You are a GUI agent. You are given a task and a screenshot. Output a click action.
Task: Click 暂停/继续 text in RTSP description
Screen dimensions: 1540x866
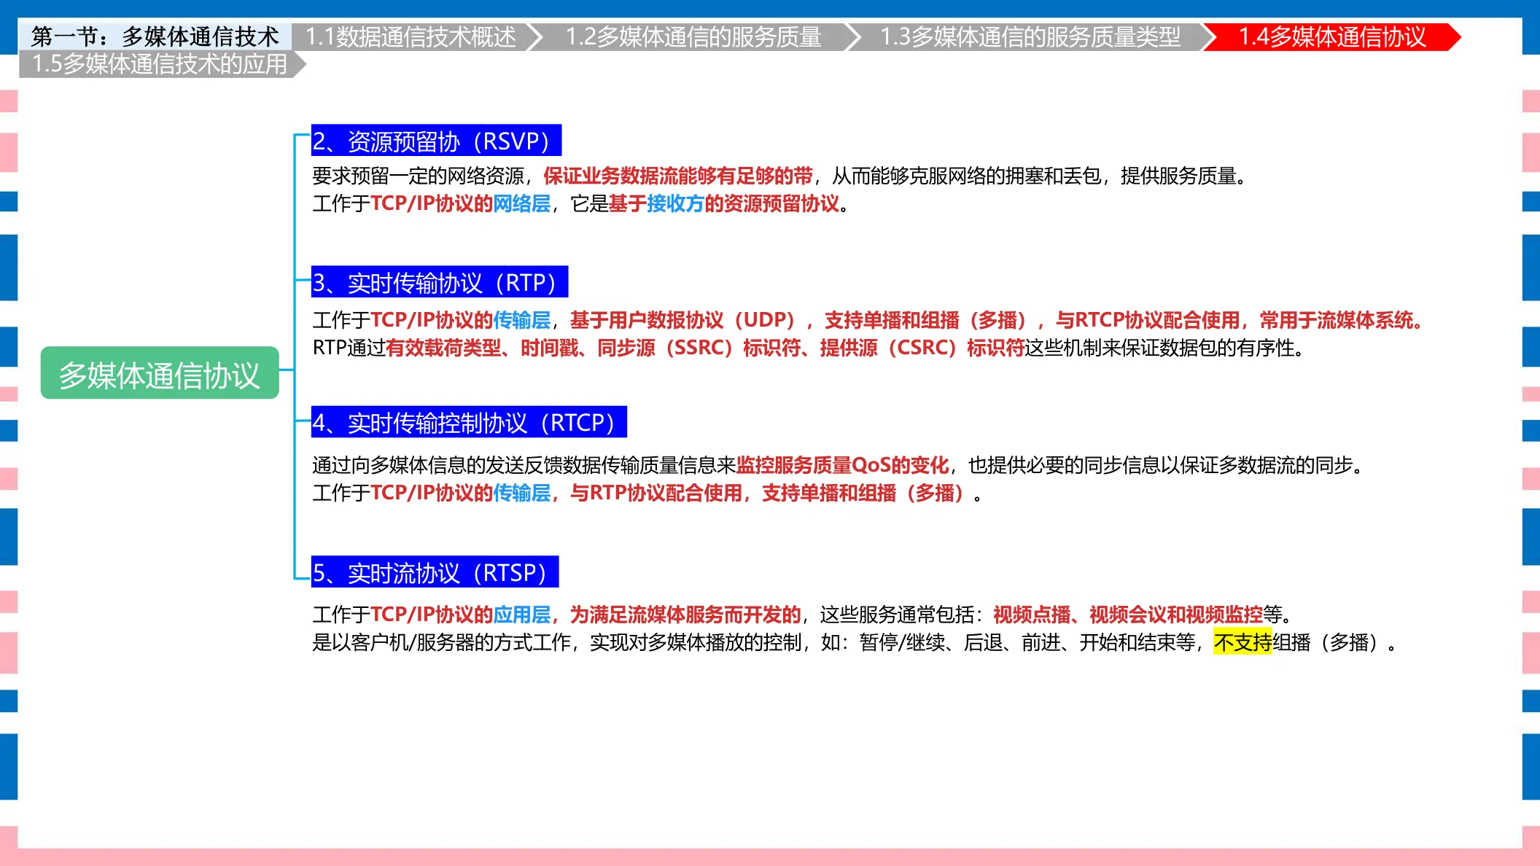[x=902, y=642]
